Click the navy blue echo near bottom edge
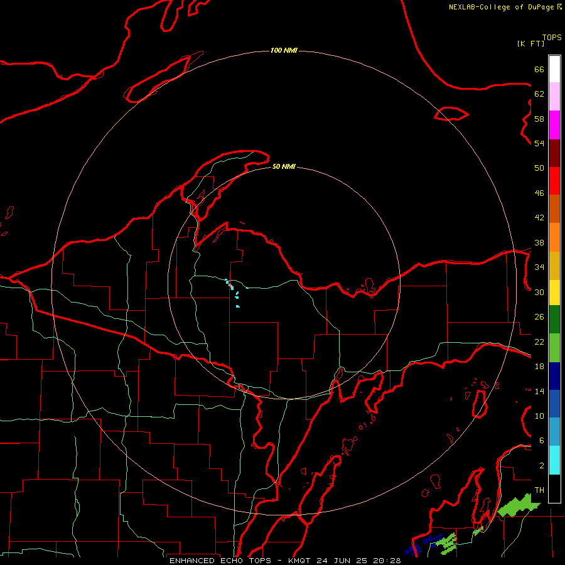The width and height of the screenshot is (565, 565). click(x=423, y=544)
